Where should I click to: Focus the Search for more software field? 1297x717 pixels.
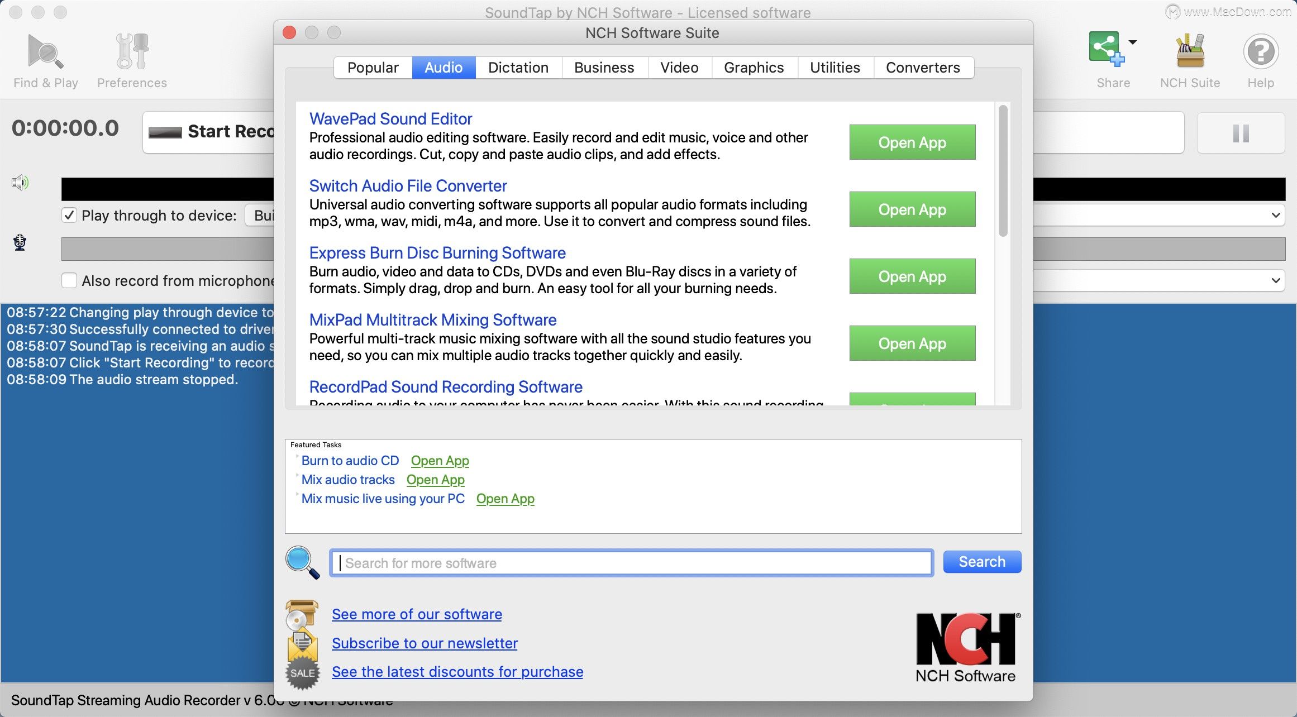pyautogui.click(x=631, y=563)
